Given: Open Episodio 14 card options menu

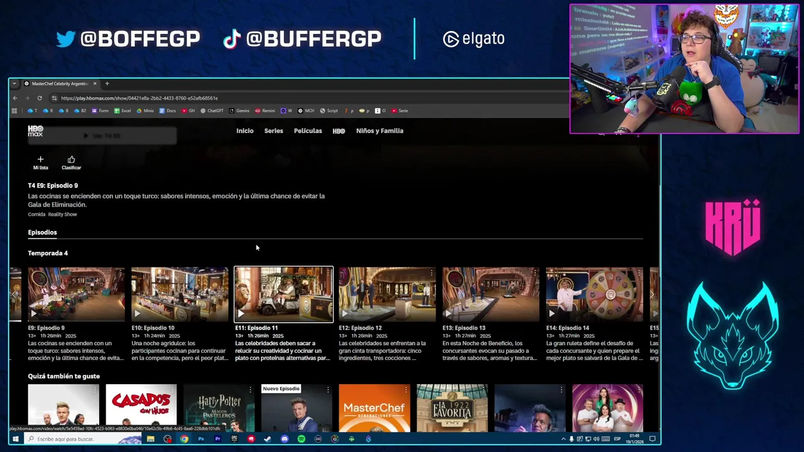Looking at the screenshot, I should 639,273.
